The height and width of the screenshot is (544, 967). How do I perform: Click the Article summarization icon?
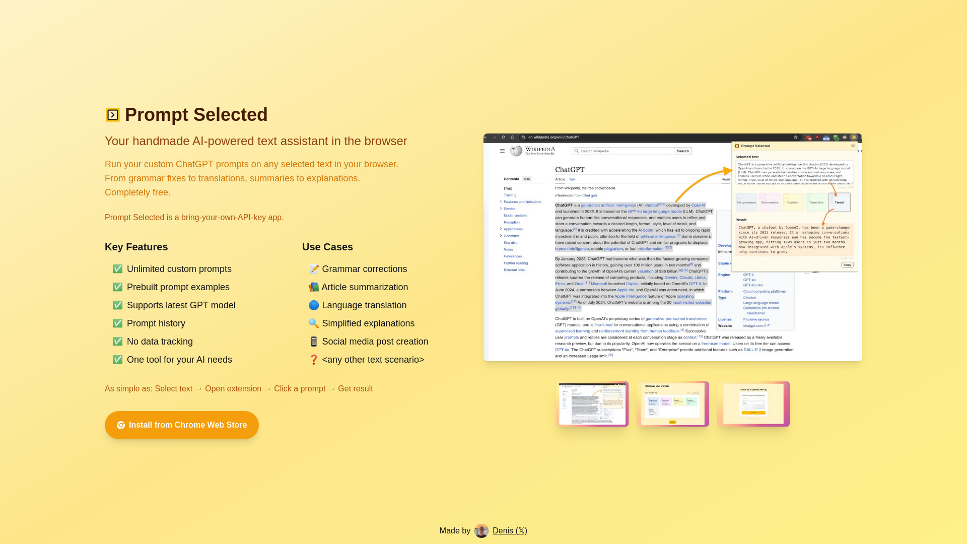click(x=314, y=287)
